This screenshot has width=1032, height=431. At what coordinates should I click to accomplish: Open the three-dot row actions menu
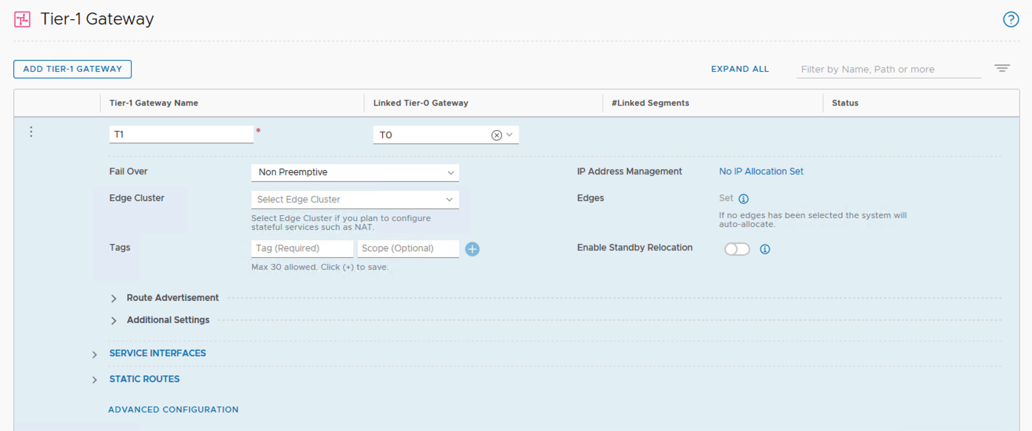pos(31,132)
